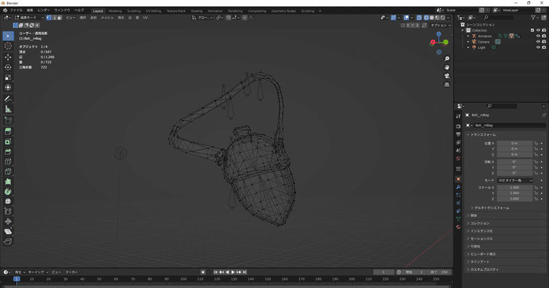Expand the デルタトランスフォーム panel
The width and height of the screenshot is (549, 288).
493,207
